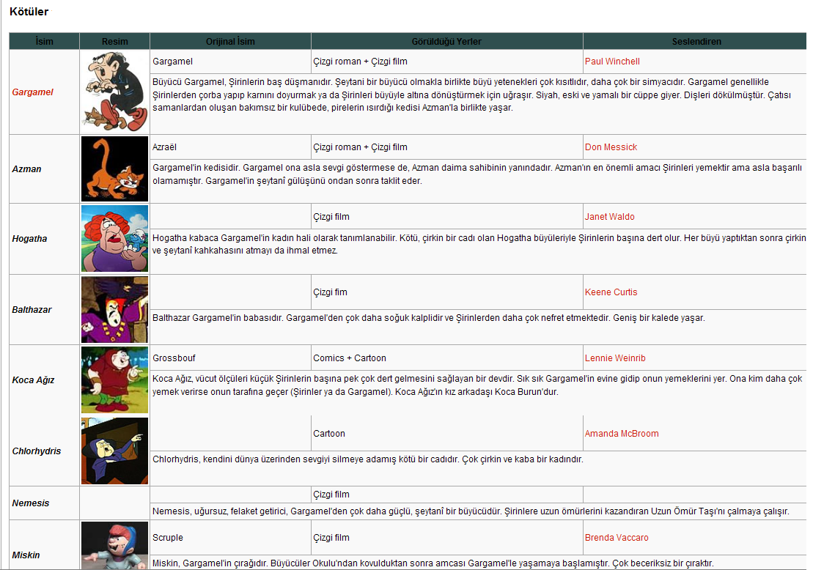Screen dimensions: 813x570
Task: Open the Gargamel link in İsim column
Action: click(x=33, y=92)
